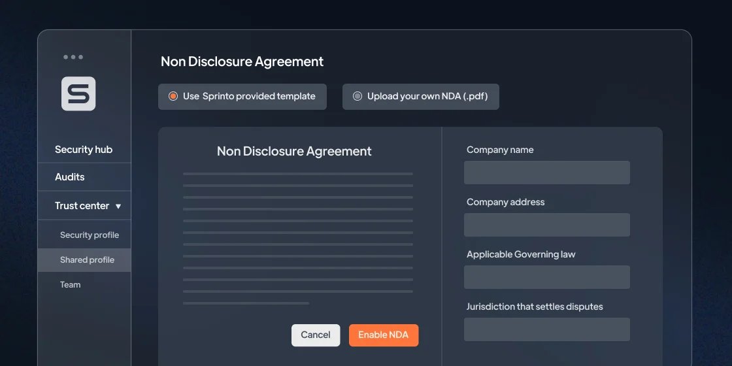
Task: Focus Jurisdiction that settles disputes field
Action: (546, 329)
